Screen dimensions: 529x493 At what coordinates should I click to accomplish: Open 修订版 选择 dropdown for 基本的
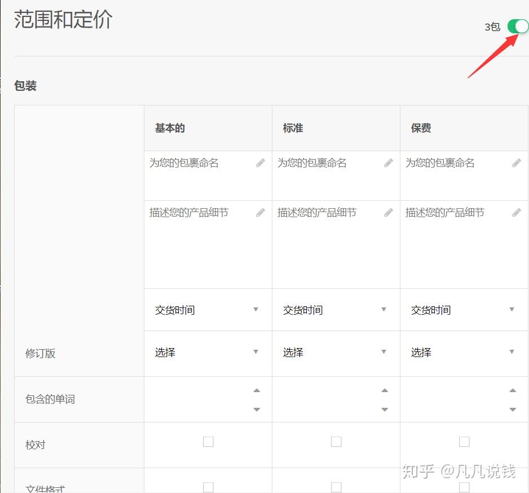(208, 353)
